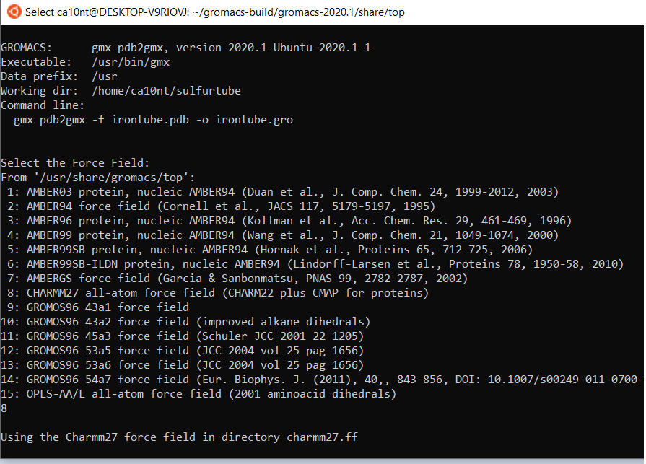The width and height of the screenshot is (646, 464).
Task: Click option 12: GROMOS96 53a5 force field
Action: point(182,351)
